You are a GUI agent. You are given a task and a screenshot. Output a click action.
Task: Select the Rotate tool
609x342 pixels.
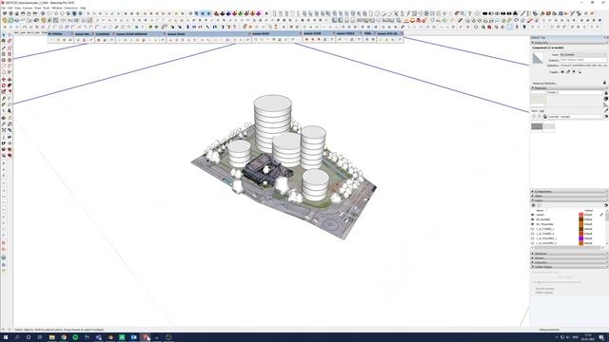[4, 85]
